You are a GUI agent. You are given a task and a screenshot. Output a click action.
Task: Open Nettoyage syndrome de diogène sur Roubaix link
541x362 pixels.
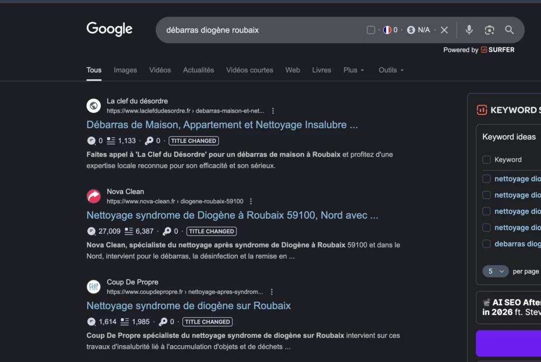tap(189, 306)
